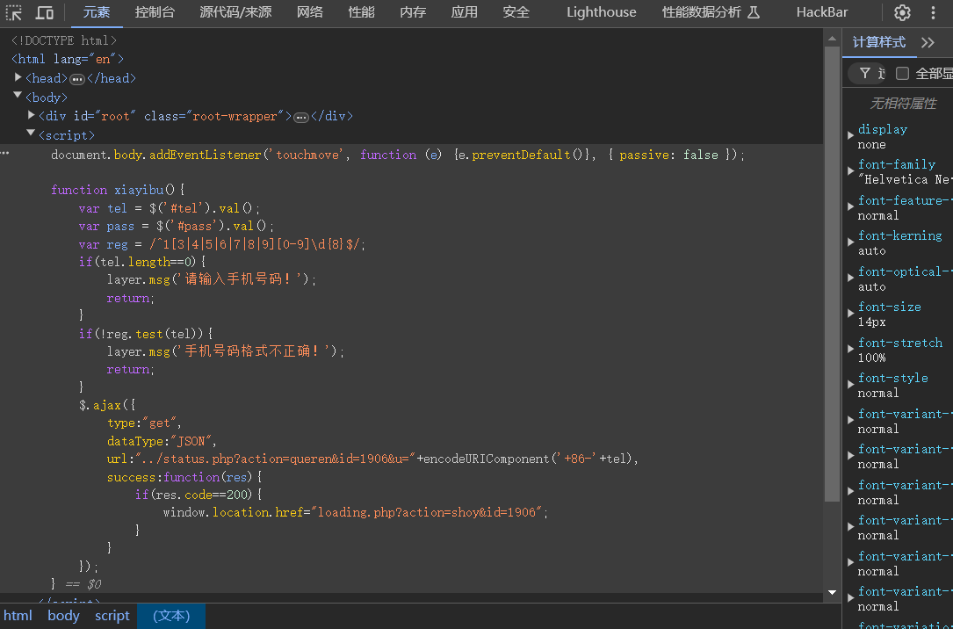Activate the inspect element picker icon

click(x=15, y=12)
